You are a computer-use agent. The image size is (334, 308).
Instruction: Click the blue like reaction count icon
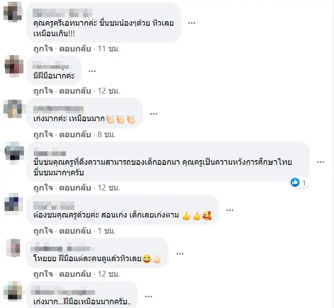295,182
